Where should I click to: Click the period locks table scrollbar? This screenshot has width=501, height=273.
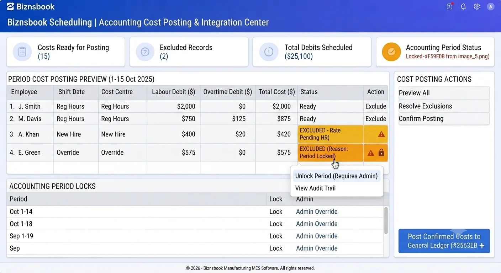[386, 220]
